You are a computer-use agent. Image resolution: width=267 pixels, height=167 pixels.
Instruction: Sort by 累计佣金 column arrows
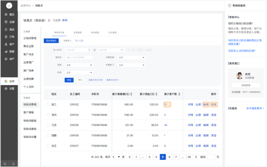pyautogui.click(x=156, y=94)
